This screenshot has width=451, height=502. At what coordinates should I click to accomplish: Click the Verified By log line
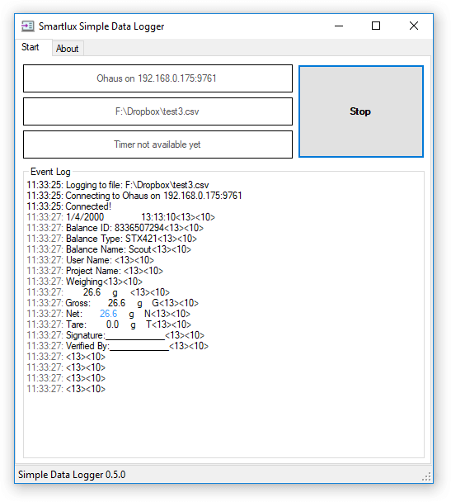tap(118, 346)
